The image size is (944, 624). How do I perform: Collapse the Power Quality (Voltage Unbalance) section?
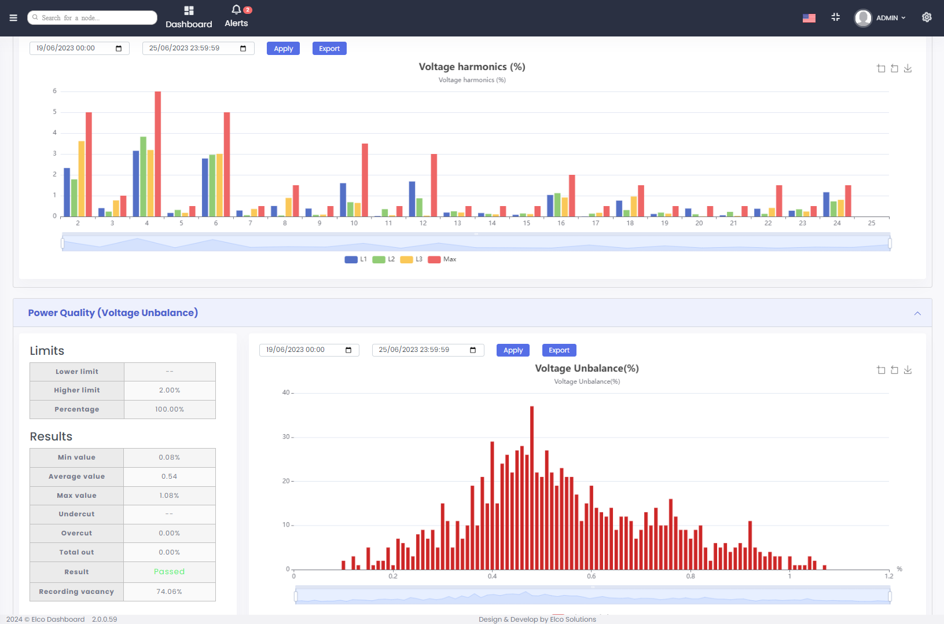tap(917, 313)
